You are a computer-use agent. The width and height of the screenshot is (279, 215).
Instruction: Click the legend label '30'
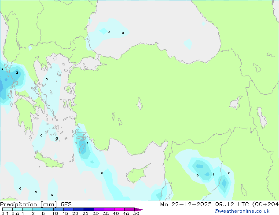point(95,213)
